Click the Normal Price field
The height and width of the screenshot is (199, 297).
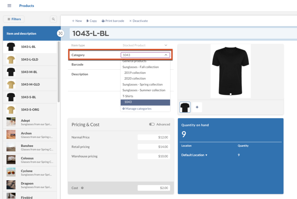153,137
